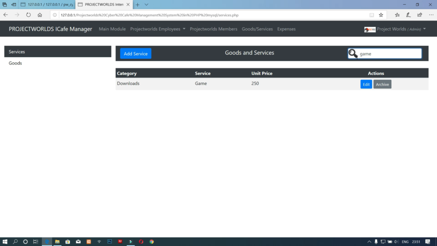The width and height of the screenshot is (437, 246).
Task: Open the Expenses menu item
Action: 286,29
